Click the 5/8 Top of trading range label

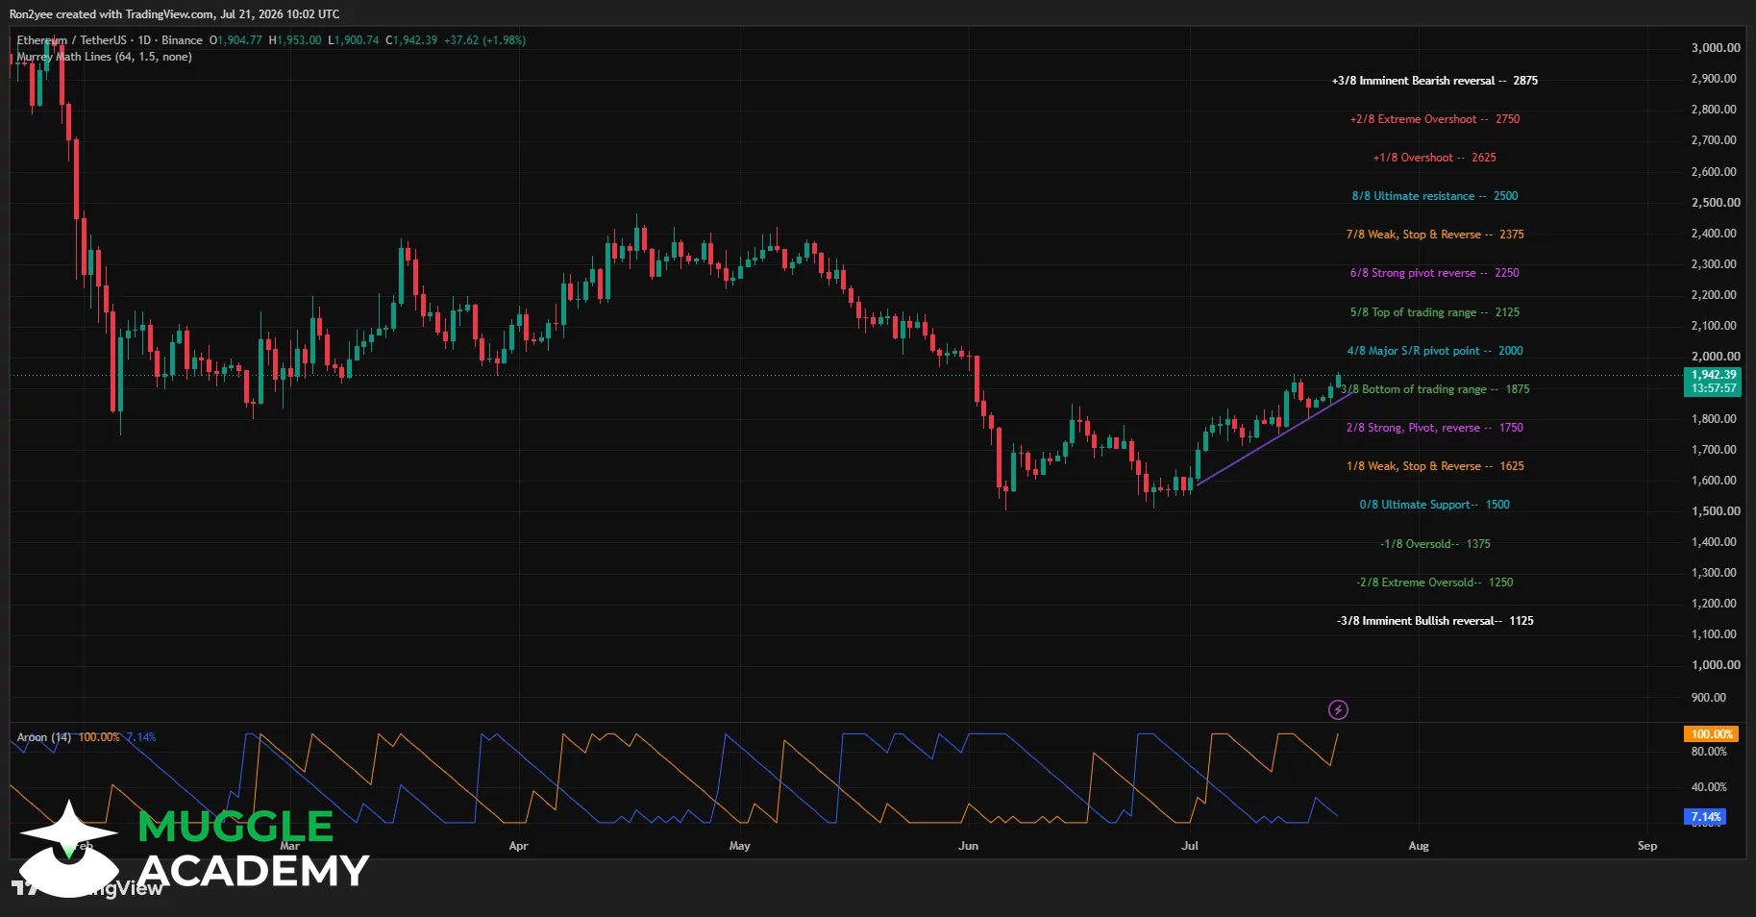coord(1435,312)
